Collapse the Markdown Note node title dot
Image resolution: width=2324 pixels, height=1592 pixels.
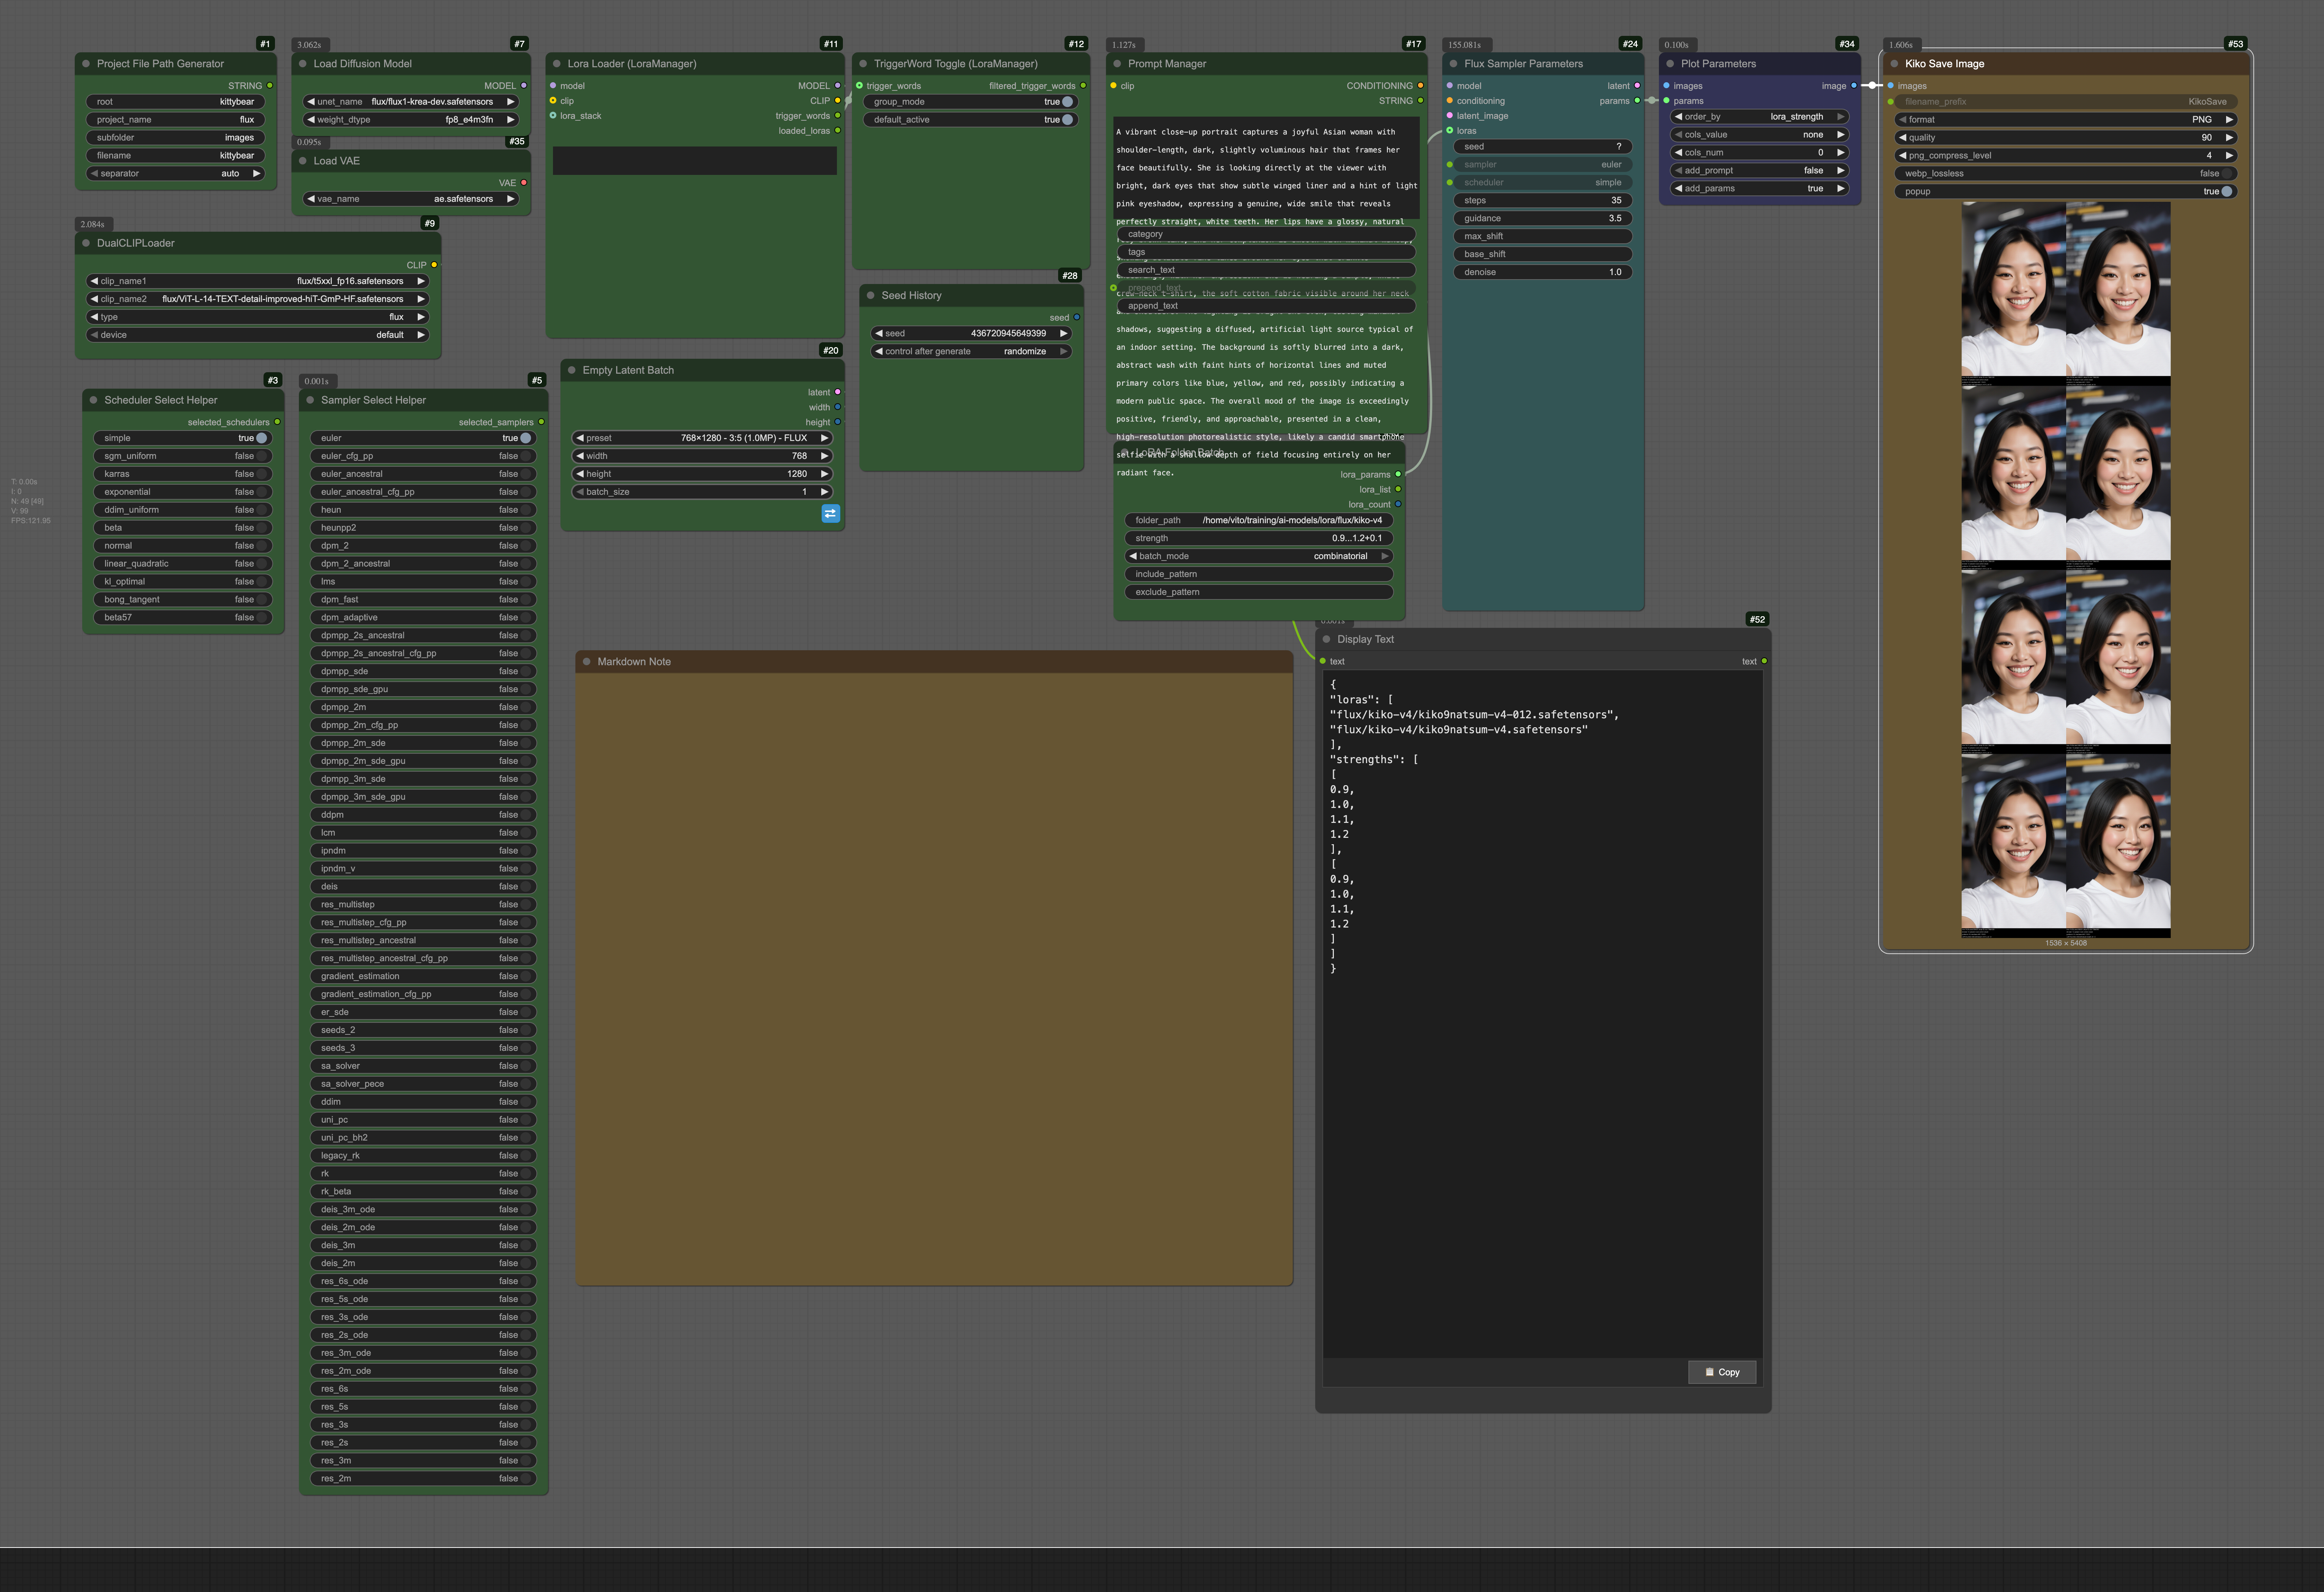click(587, 662)
